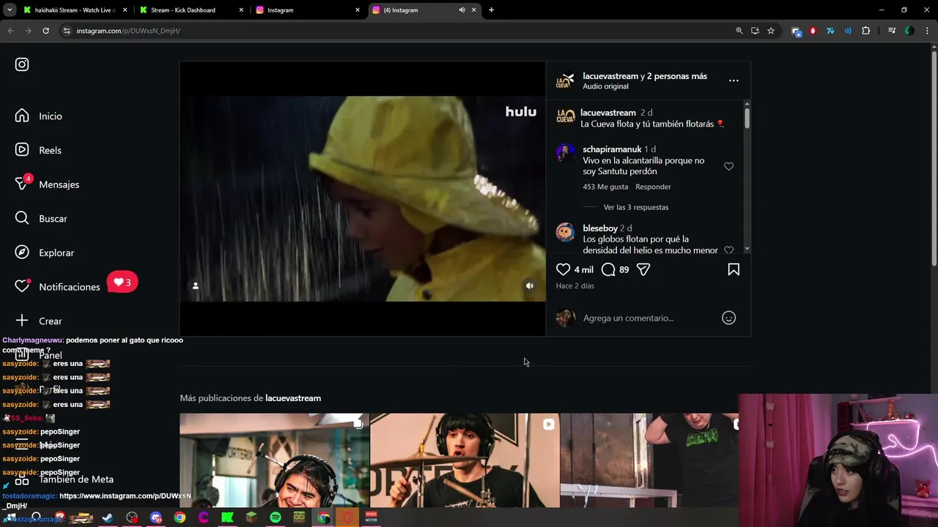Like bleseboy's comment

point(728,250)
